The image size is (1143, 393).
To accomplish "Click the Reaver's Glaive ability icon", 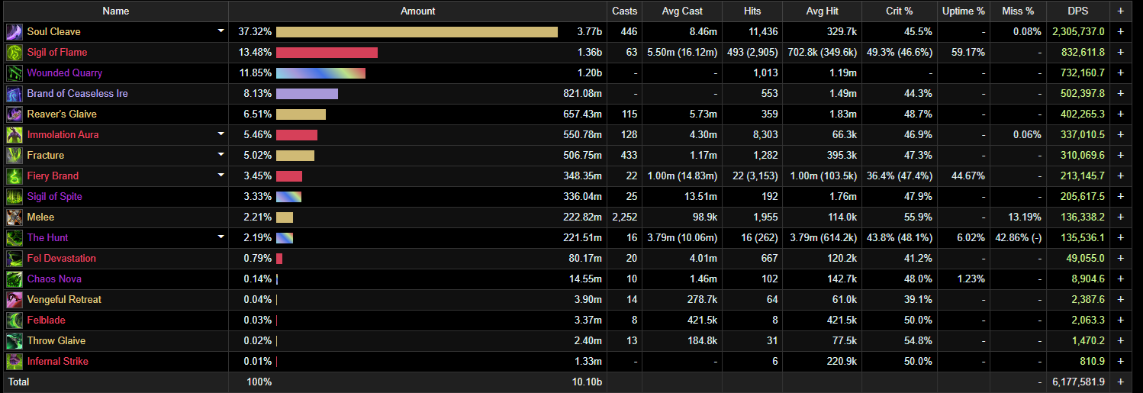I will pos(14,114).
